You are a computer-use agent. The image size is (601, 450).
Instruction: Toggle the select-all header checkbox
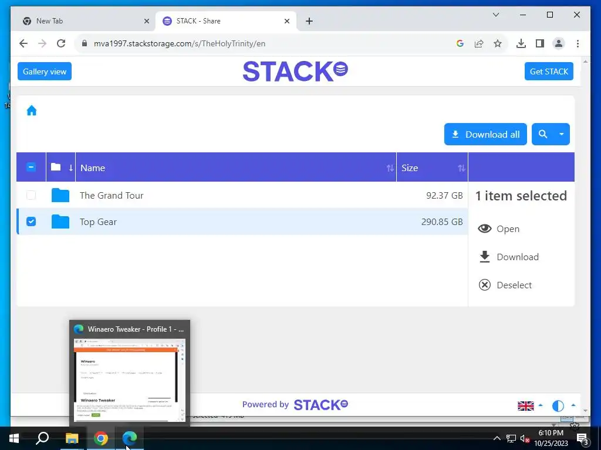pos(31,167)
